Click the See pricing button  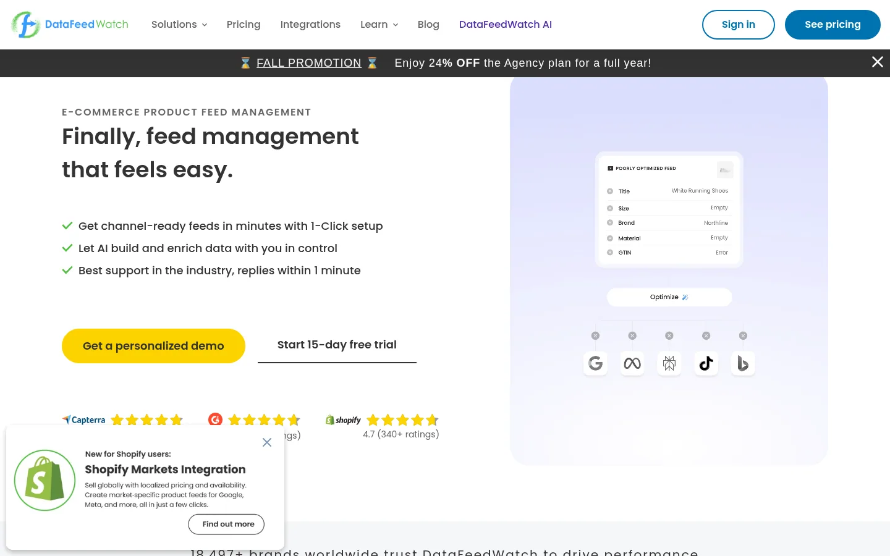coord(833,25)
